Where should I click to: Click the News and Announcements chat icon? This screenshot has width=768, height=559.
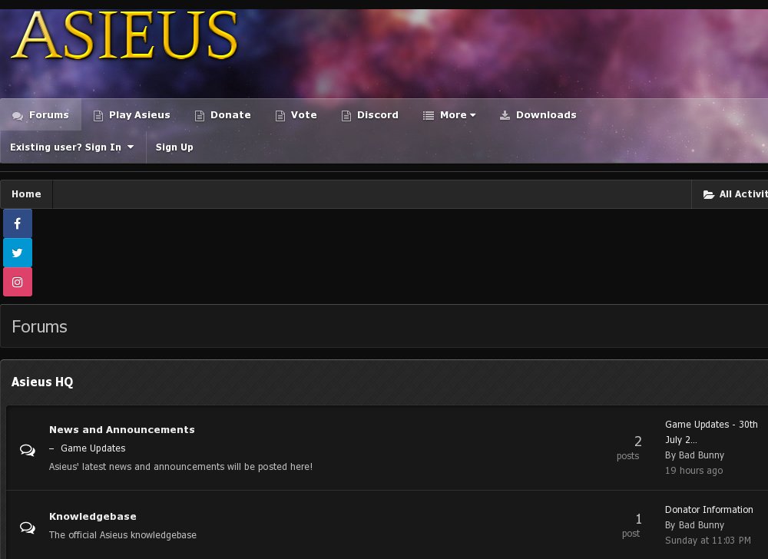(28, 450)
